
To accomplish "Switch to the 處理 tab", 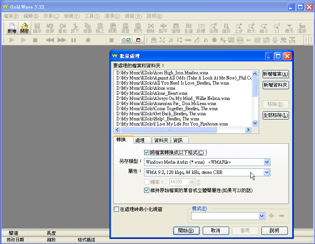I will (140, 140).
